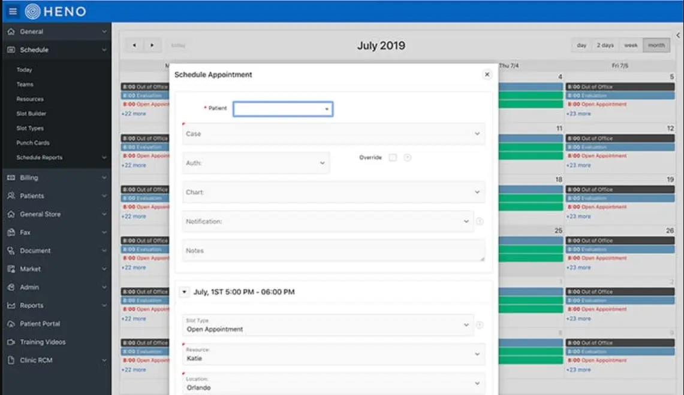This screenshot has width=684, height=395.
Task: Click the help icon beside Notification field
Action: point(479,221)
